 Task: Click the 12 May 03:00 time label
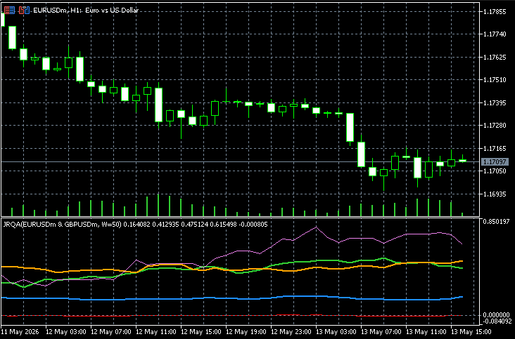pos(65,332)
